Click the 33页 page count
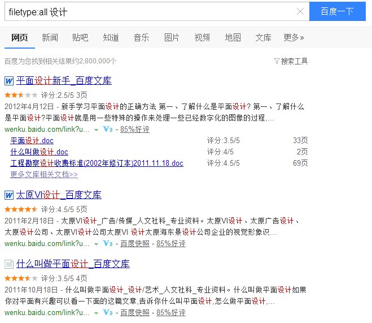This screenshot has width=372, height=323. 300,140
